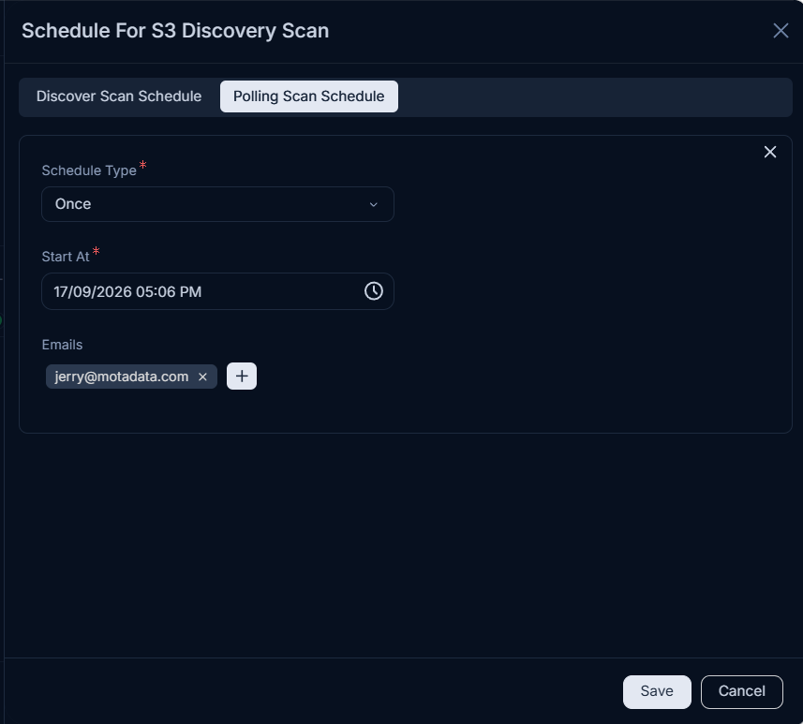Select the jerry@motadata.com email text

tap(122, 377)
